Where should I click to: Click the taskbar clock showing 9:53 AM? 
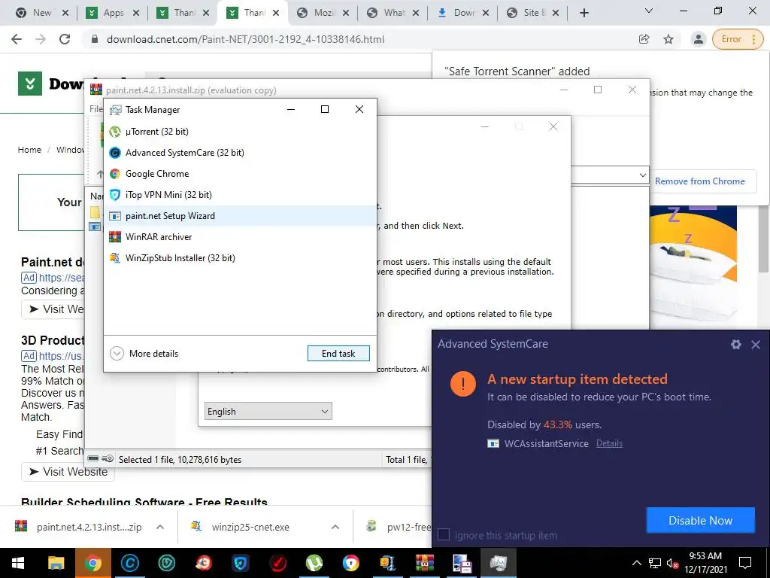[x=705, y=563]
